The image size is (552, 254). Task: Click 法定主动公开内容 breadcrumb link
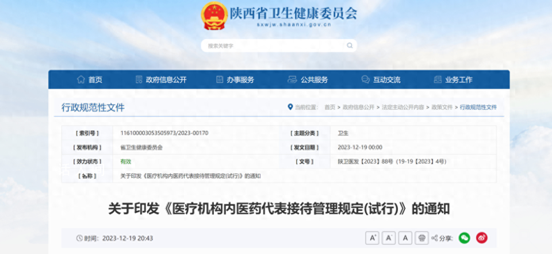(402, 107)
